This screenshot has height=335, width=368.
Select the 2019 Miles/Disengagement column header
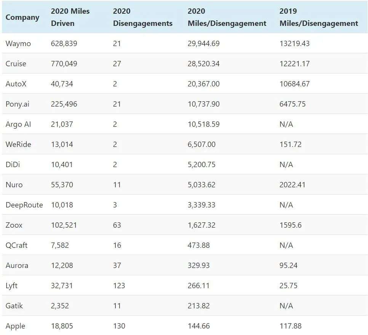(318, 17)
